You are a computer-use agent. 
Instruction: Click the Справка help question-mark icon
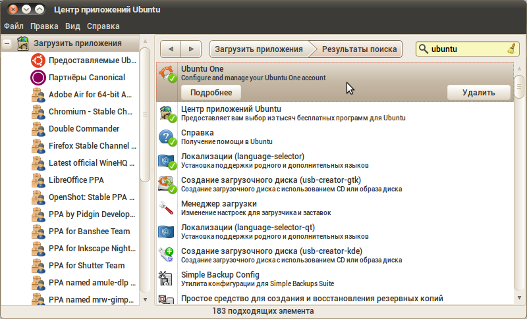[x=167, y=137]
